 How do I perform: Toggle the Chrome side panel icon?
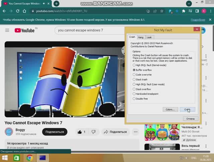[x=197, y=11]
